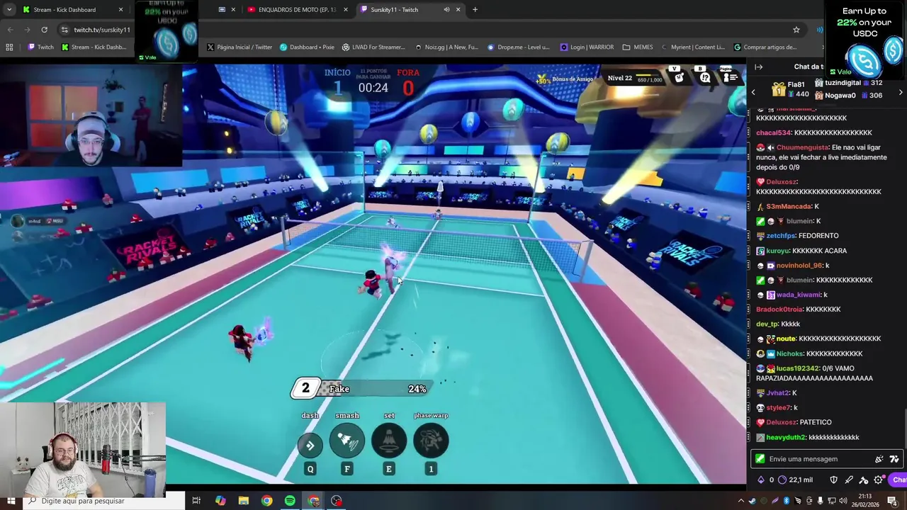Open the Noiz.gg bookmark
The image size is (907, 510).
446,47
